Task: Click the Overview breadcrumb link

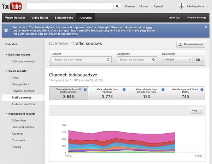Action: tap(58, 43)
